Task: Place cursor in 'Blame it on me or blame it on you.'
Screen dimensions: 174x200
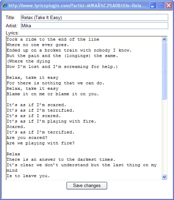Action: [x=53, y=94]
